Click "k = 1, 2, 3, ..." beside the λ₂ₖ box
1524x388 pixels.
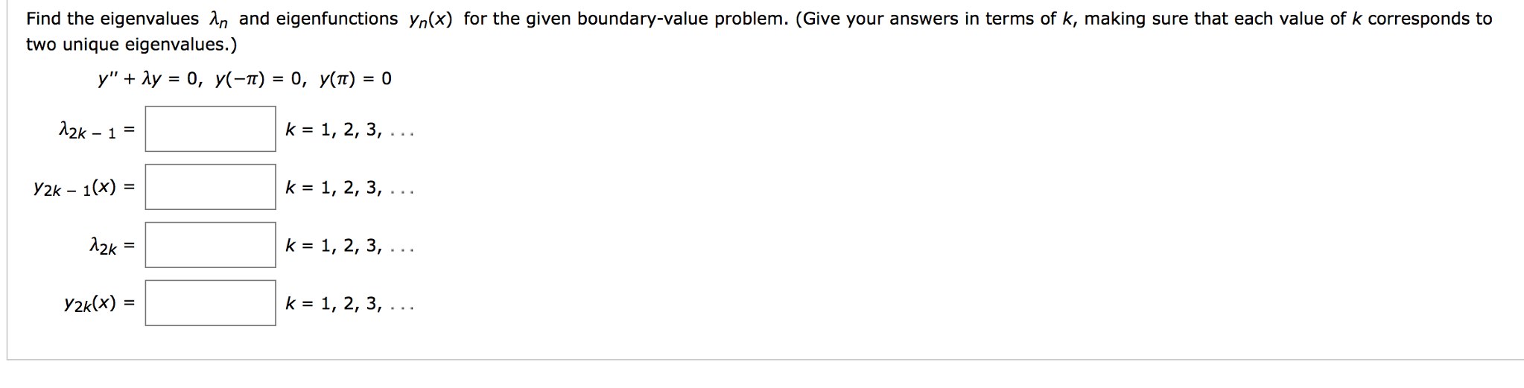coord(349,246)
